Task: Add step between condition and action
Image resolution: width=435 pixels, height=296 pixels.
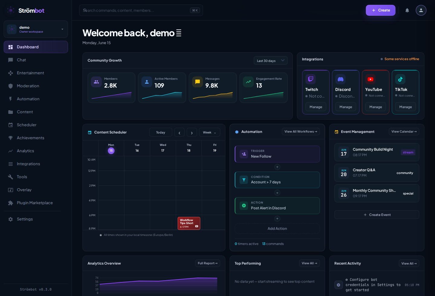Action: coord(277,193)
